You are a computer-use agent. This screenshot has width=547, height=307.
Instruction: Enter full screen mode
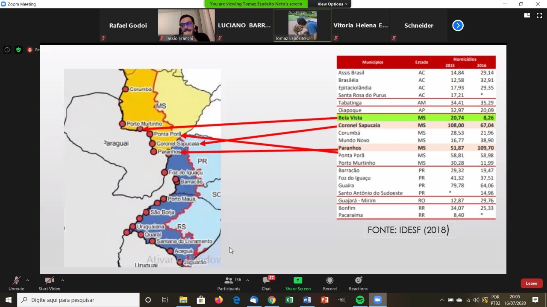click(539, 15)
